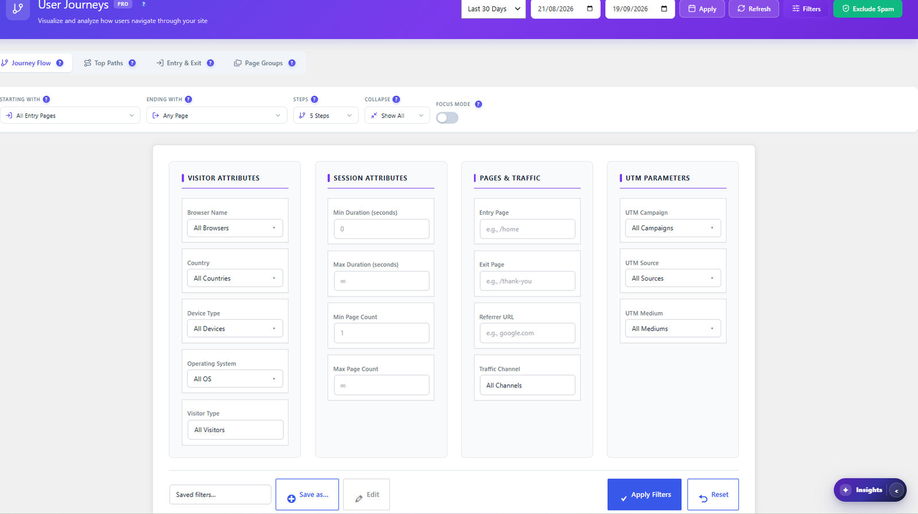Viewport: 918px width, 514px height.
Task: Open the All OS dropdown
Action: click(x=235, y=379)
